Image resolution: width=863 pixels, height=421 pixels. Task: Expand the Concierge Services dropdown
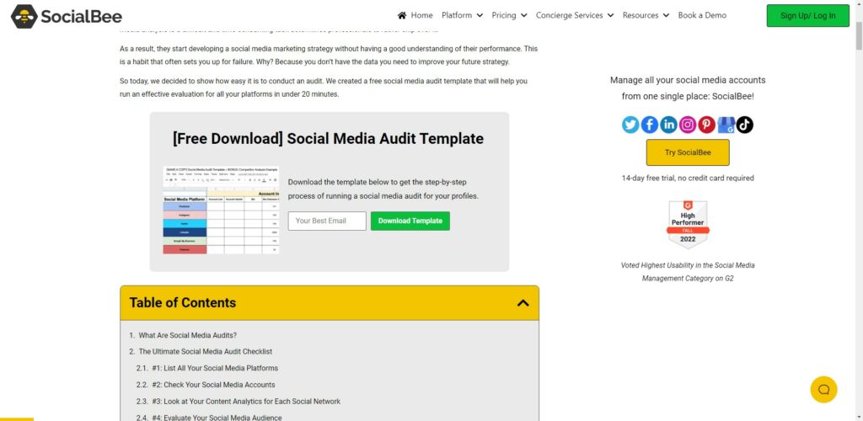point(575,15)
